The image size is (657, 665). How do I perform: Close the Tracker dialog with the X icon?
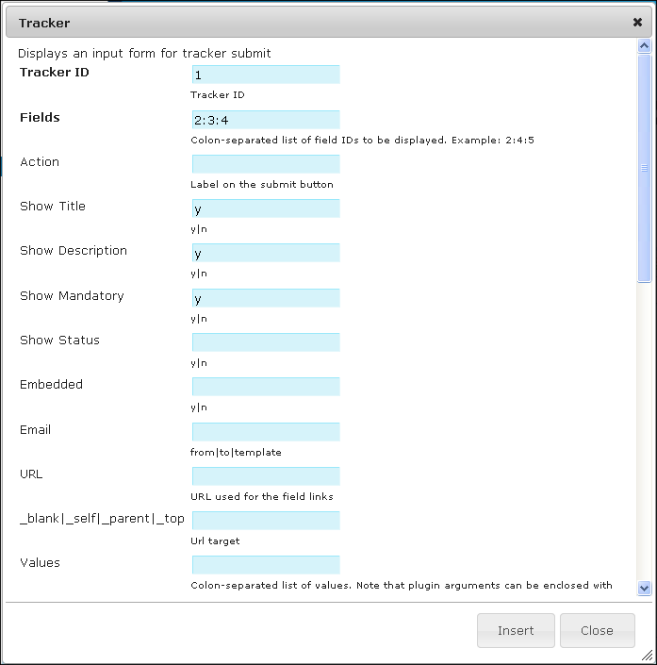637,22
